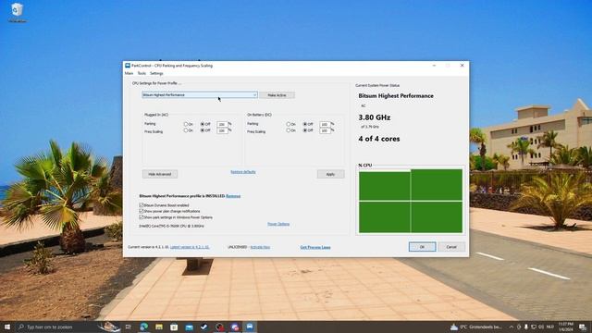Click the Remove profile link
The width and height of the screenshot is (592, 333).
click(233, 196)
